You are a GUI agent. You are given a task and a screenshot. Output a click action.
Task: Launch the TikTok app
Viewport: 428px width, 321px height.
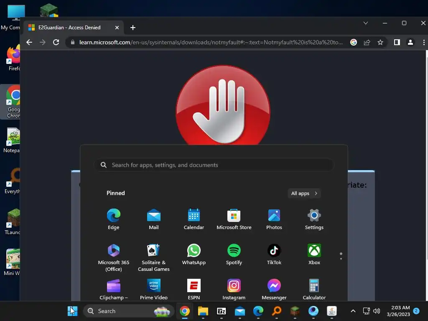[274, 255]
